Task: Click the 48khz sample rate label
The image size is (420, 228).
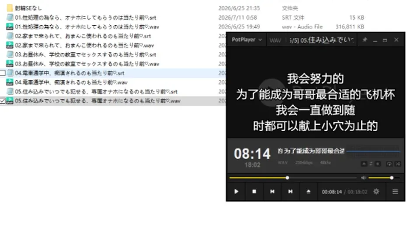Action: point(325,162)
